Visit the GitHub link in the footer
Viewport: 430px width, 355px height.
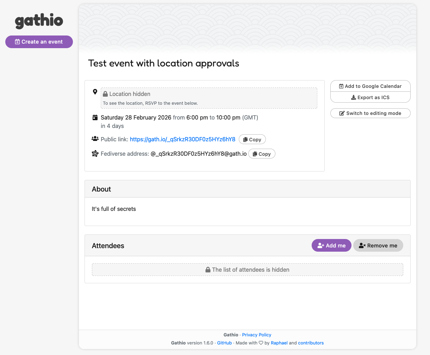[224, 343]
